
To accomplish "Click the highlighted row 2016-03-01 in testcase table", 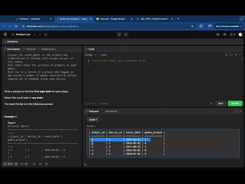I will point(120,140).
